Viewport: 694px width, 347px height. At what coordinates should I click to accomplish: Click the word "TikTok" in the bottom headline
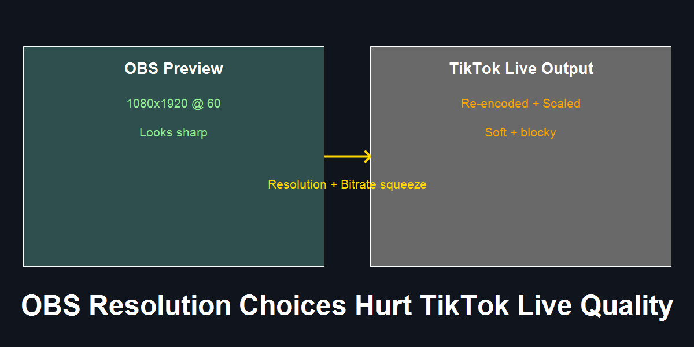(464, 306)
